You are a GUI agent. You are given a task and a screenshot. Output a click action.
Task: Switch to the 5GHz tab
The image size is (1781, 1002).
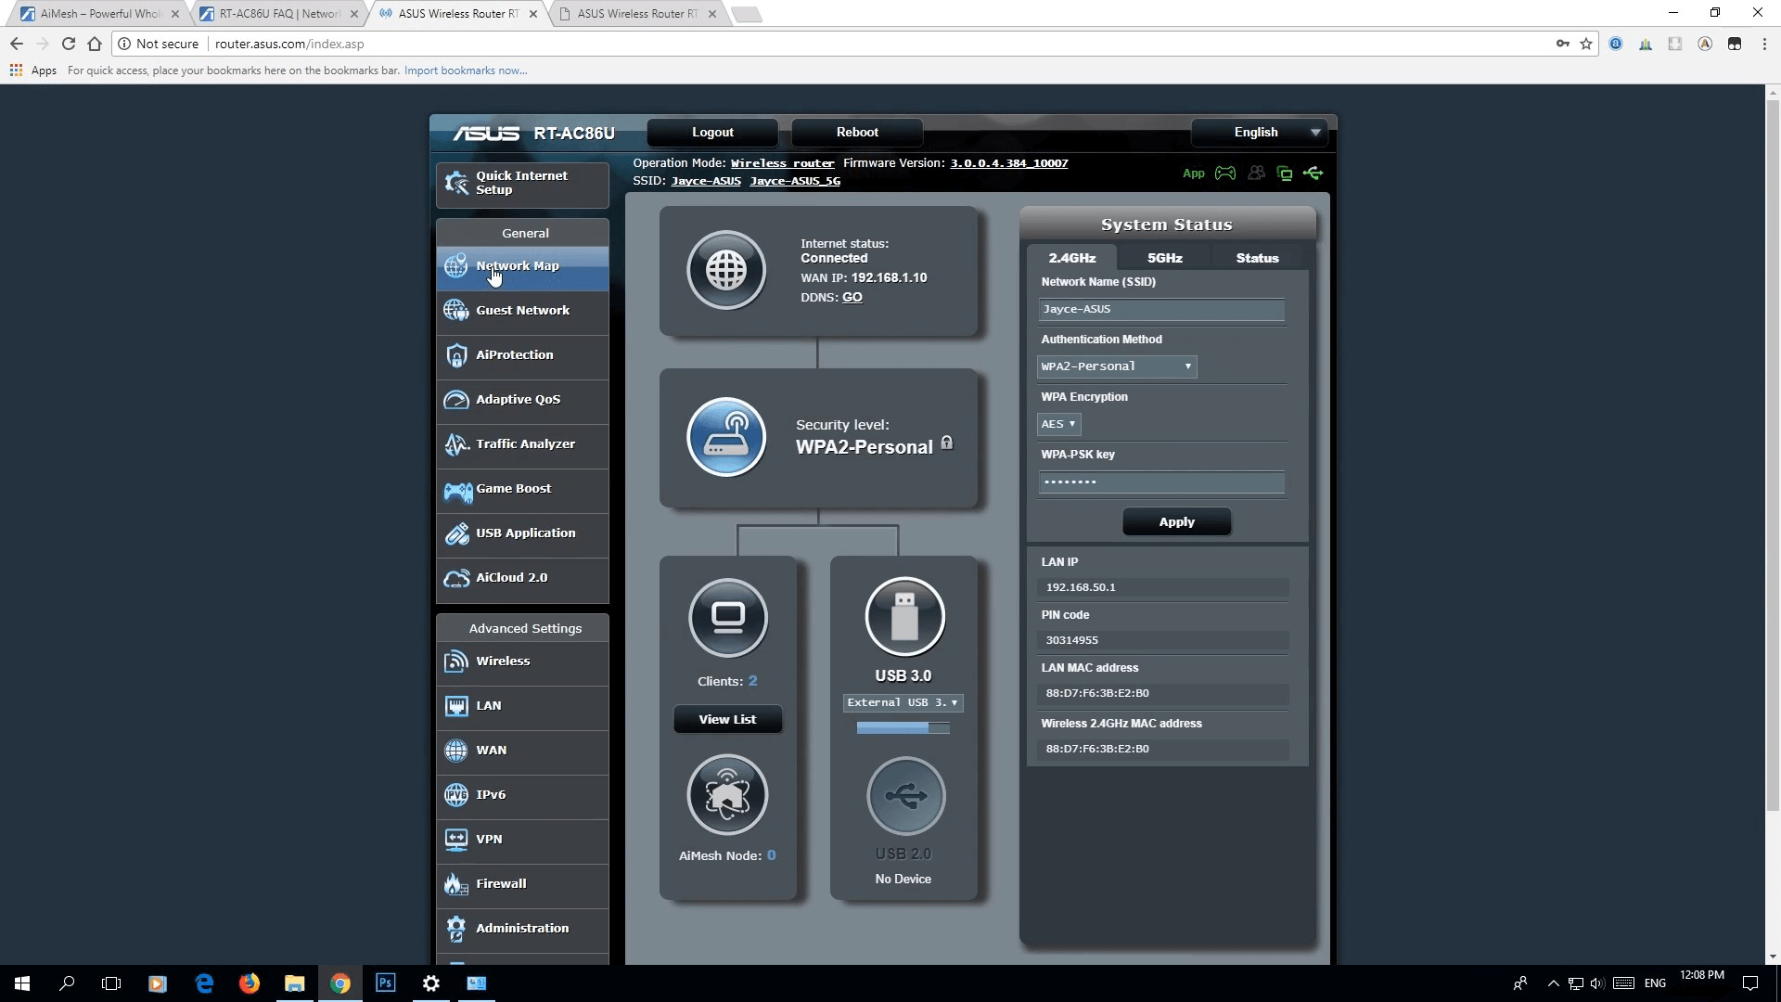(x=1164, y=258)
